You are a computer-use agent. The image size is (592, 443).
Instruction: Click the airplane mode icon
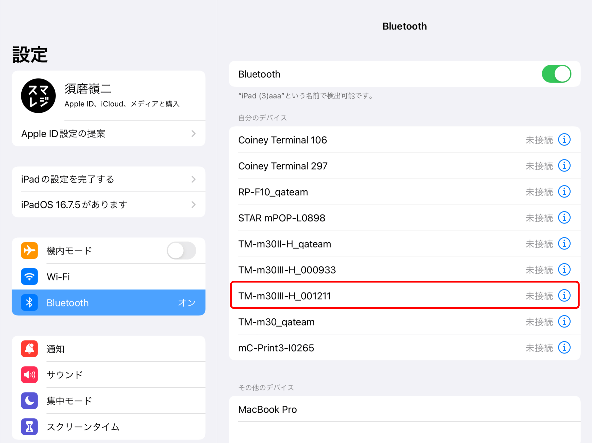pos(29,250)
